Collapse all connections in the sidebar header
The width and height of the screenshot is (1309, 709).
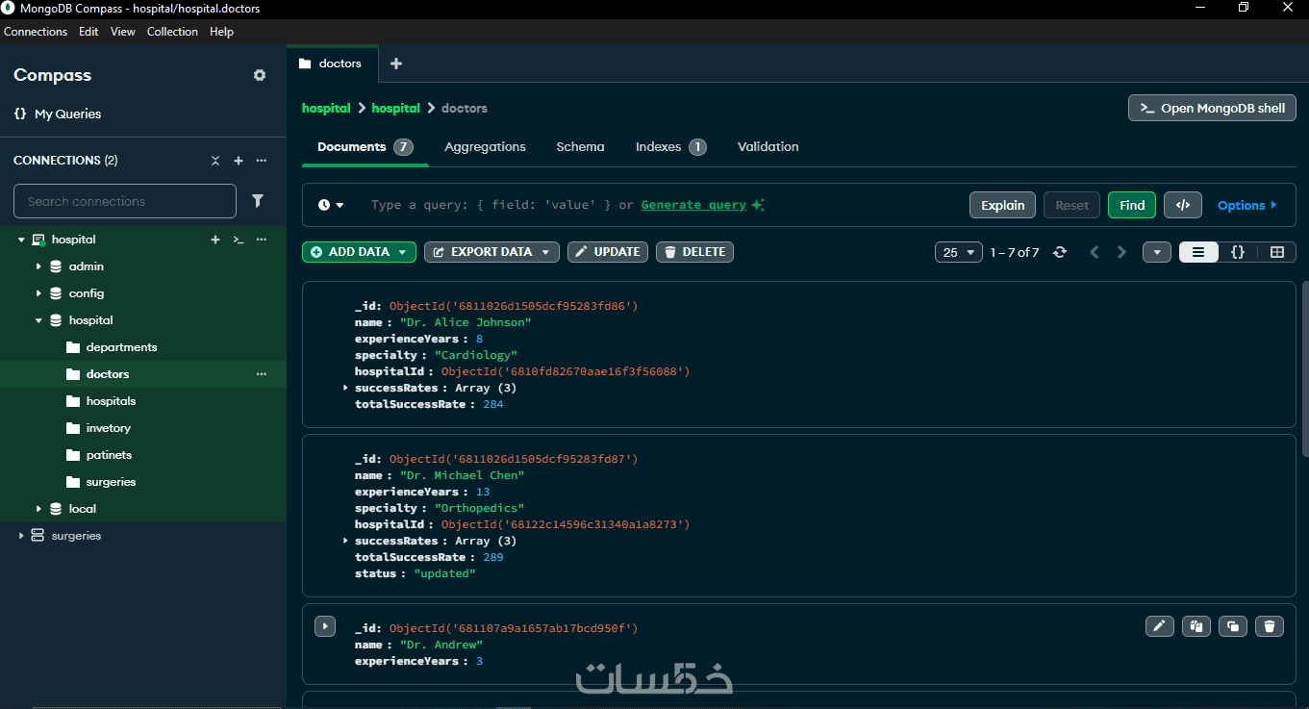pyautogui.click(x=215, y=161)
